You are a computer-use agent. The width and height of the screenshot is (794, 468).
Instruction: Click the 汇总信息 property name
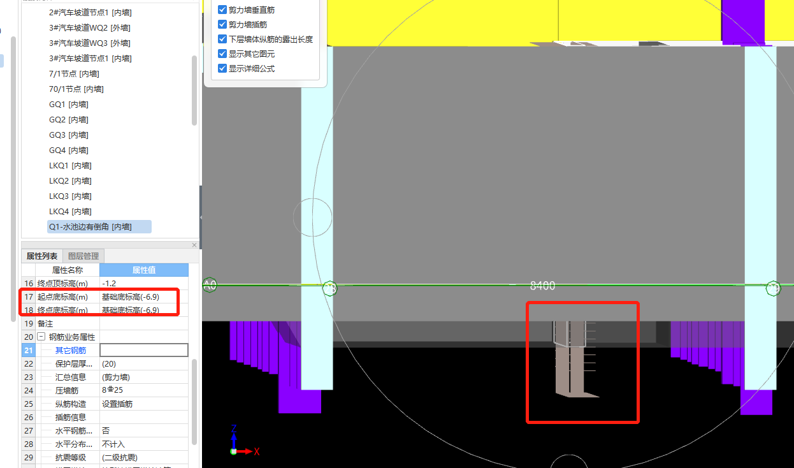70,377
